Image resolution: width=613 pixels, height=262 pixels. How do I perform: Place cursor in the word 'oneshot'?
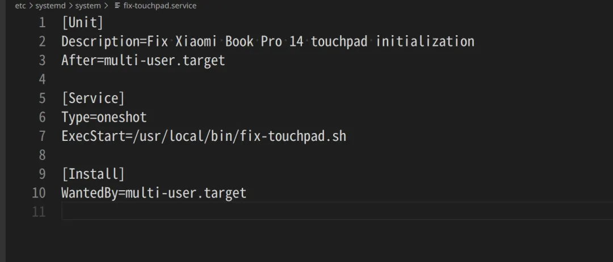click(121, 117)
